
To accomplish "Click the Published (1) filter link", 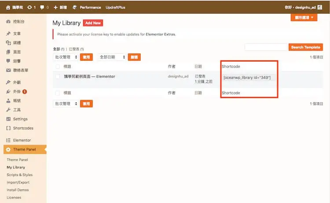I will click(76, 49).
